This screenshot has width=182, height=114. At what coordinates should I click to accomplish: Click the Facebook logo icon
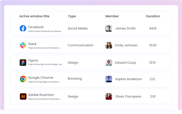tap(23, 28)
